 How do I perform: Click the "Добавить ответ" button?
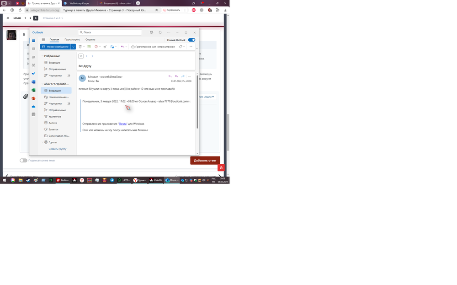[205, 161]
